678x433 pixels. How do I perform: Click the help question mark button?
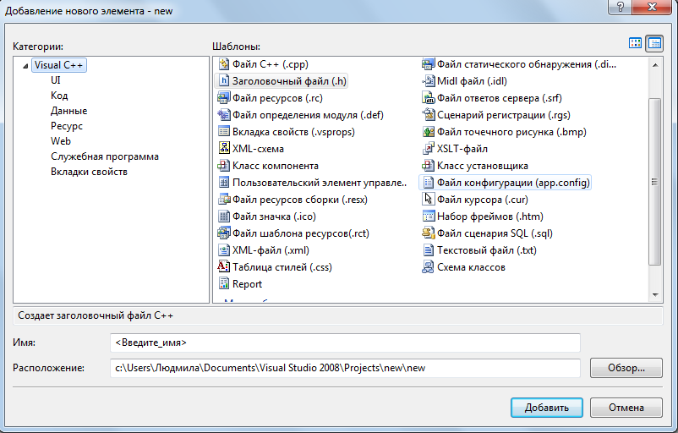click(620, 7)
